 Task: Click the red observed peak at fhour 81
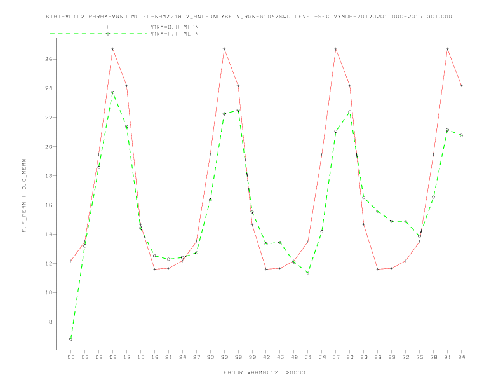(448, 49)
